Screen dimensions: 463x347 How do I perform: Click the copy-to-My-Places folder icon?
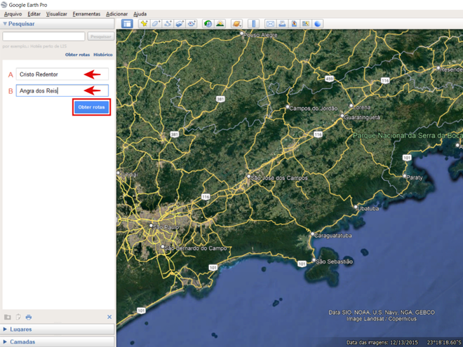click(8, 317)
